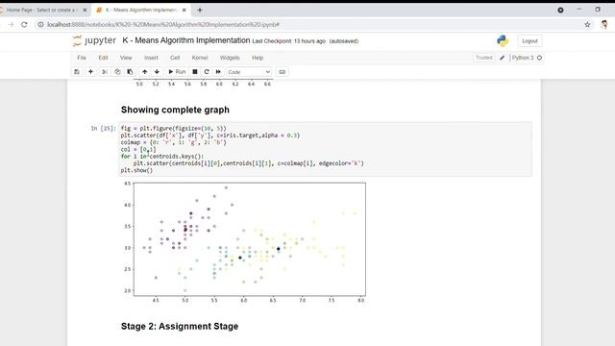
Task: Switch to the K-Means Algorithm Implementation tab
Action: (x=141, y=10)
